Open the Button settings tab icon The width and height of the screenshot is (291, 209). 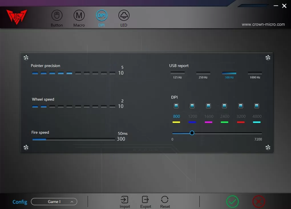click(56, 15)
